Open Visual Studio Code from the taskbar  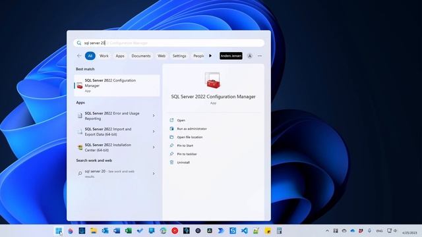(245, 230)
